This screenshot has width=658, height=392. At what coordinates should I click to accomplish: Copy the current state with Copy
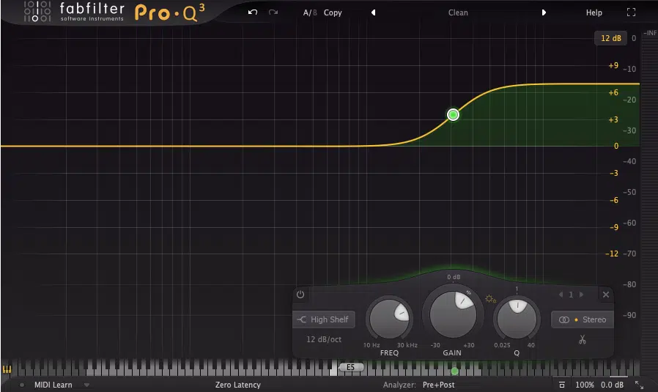333,12
